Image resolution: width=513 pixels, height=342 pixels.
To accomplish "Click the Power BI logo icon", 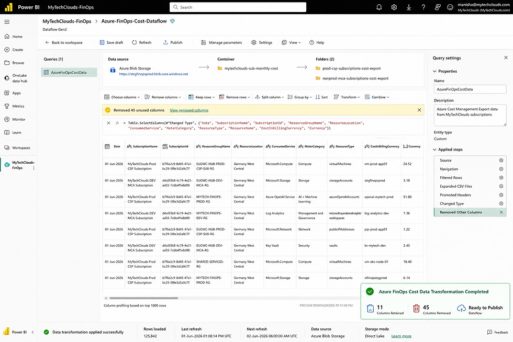I will pyautogui.click(x=8, y=7).
